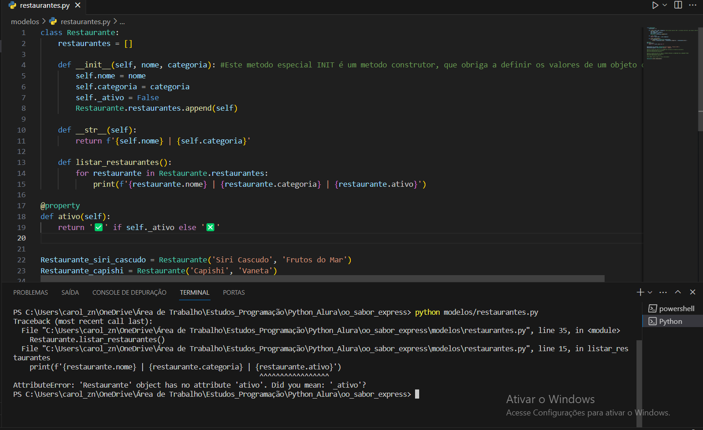This screenshot has height=430, width=703.
Task: Click line number 13 in the gutter
Action: pos(21,162)
